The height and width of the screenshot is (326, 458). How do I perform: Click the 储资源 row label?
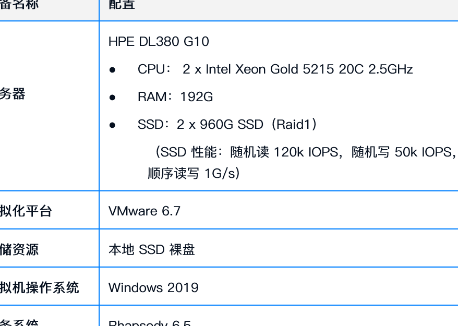pyautogui.click(x=19, y=249)
